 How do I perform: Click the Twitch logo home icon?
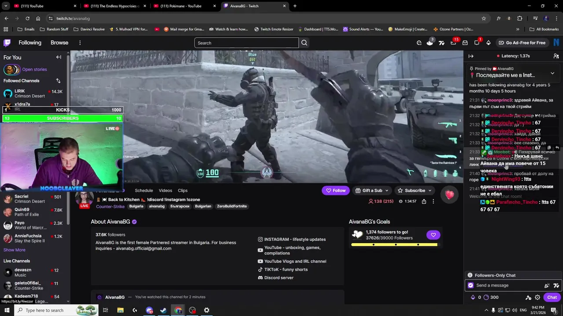pos(7,43)
